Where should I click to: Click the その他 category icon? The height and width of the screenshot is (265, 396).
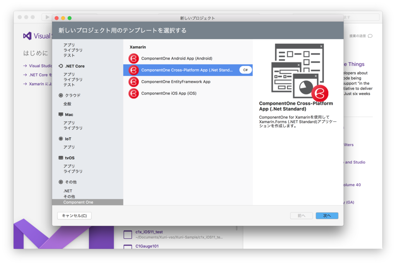(x=61, y=182)
